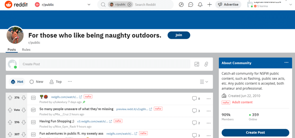This screenshot has height=138, width=295.
Task: Open more options for the 376-vote post
Action: [x=209, y=99]
